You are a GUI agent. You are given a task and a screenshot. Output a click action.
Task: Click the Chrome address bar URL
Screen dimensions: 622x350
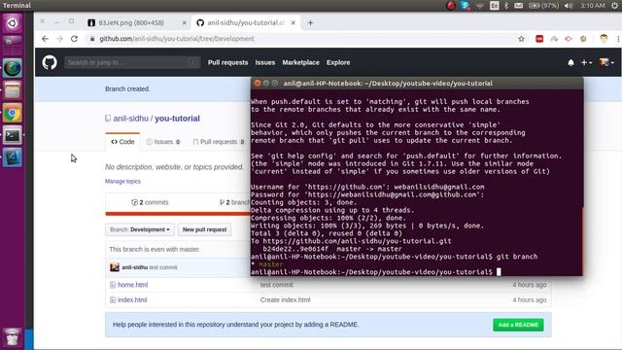point(177,39)
